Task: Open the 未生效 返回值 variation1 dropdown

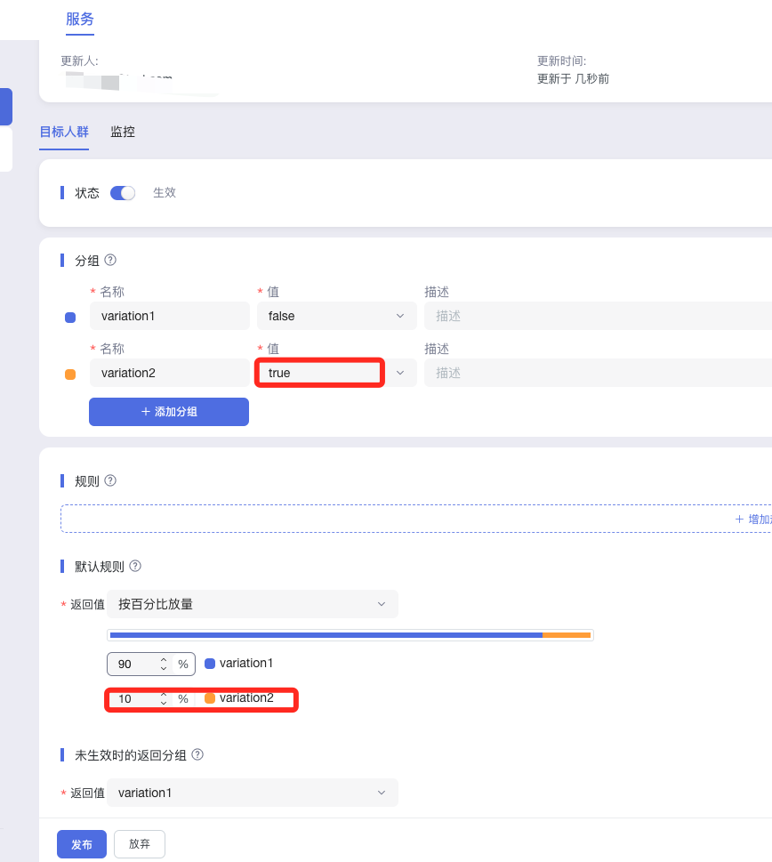Action: 253,793
